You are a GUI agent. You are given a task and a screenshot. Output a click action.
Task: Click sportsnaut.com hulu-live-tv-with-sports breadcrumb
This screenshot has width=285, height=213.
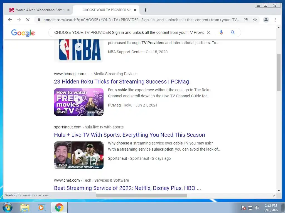(89, 127)
